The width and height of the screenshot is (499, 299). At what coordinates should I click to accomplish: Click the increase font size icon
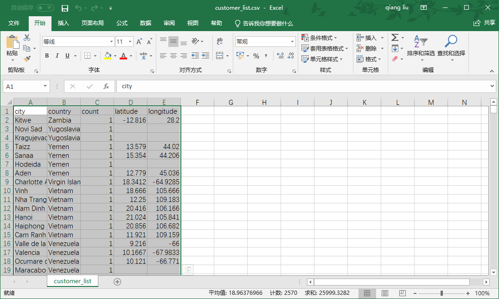(x=139, y=42)
